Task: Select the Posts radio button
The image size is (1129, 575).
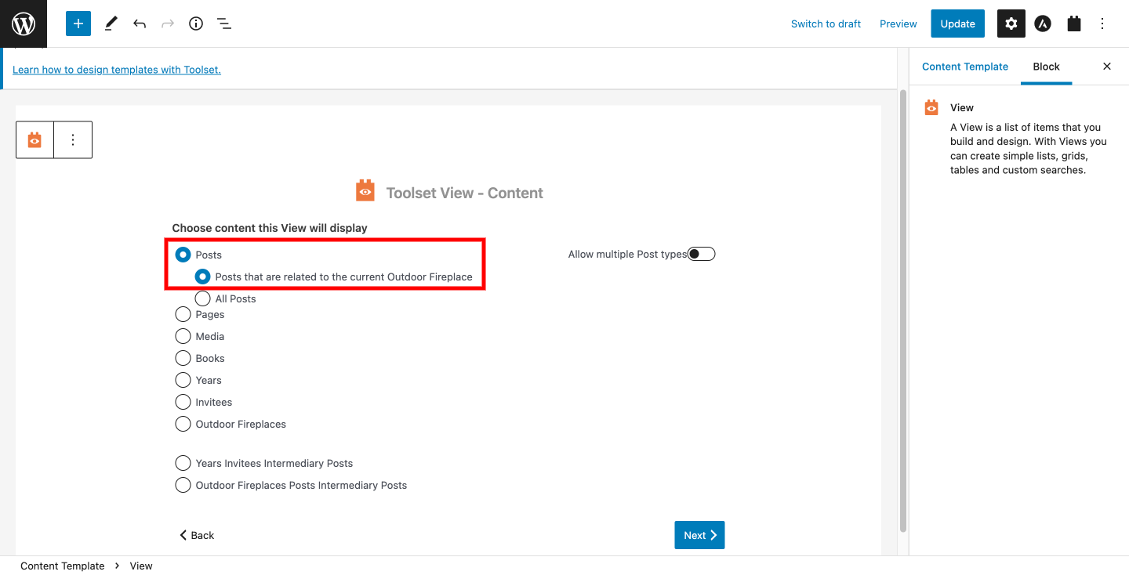Action: pyautogui.click(x=183, y=255)
